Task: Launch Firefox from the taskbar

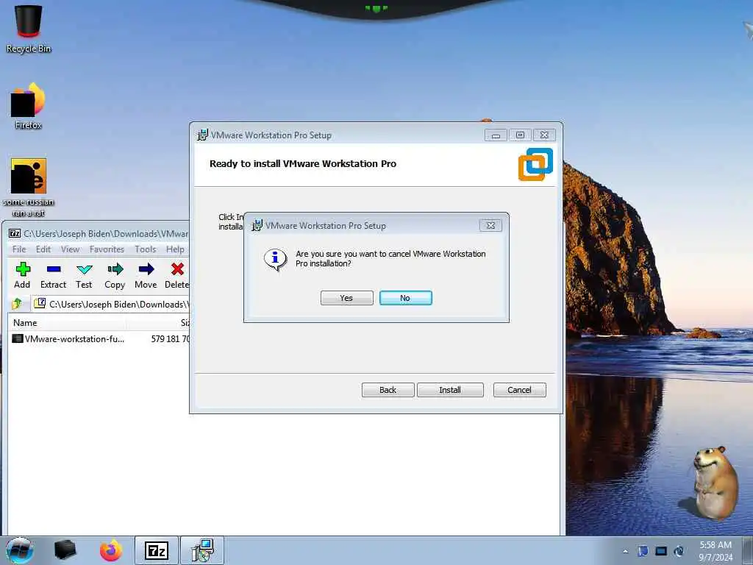Action: 111,550
